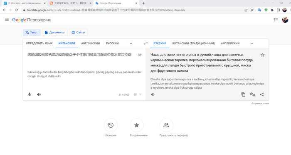Switch to the Документы mode
The image size is (291, 155).
click(x=54, y=32)
